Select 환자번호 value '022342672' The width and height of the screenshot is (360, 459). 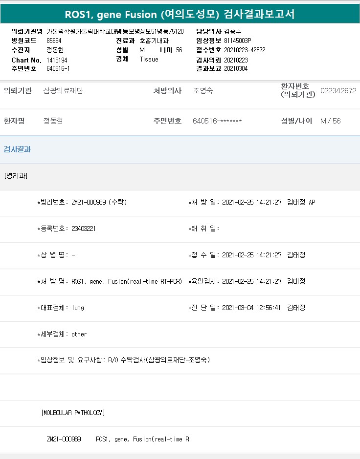point(338,91)
